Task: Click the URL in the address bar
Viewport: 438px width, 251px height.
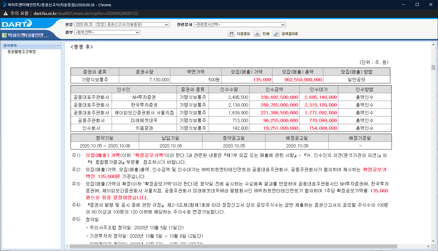Action: [x=86, y=13]
